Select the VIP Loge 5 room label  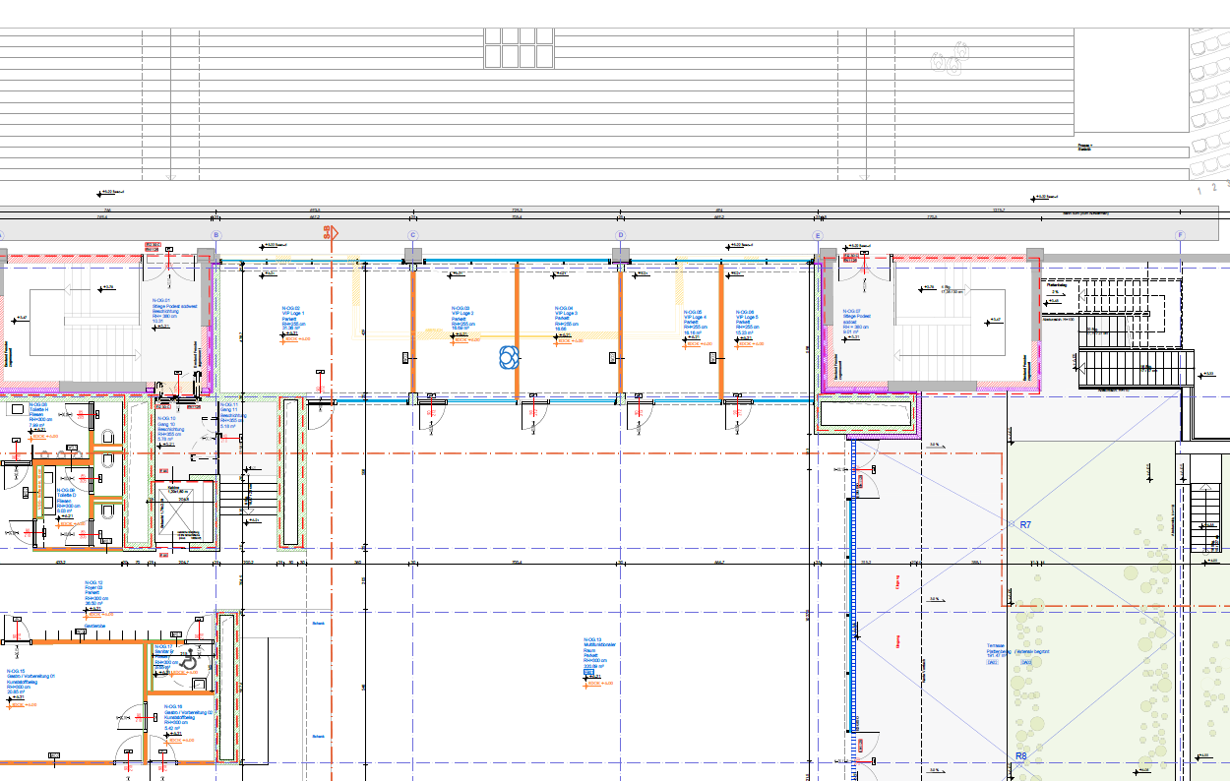[x=747, y=318]
